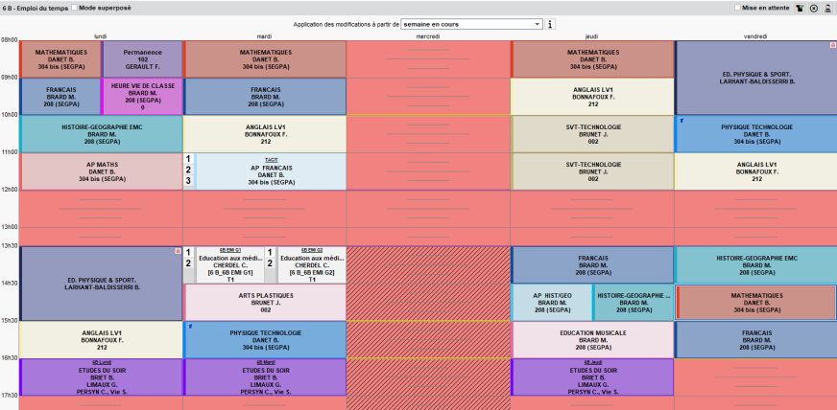
Task: Click the 6B EMI G2 underlined link
Action: pyautogui.click(x=312, y=250)
